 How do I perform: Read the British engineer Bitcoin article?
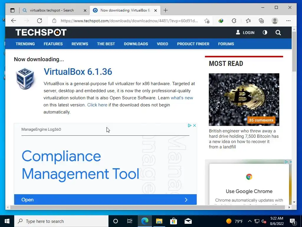244,139
